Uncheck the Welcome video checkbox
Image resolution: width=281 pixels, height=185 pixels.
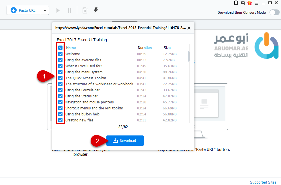(x=61, y=54)
